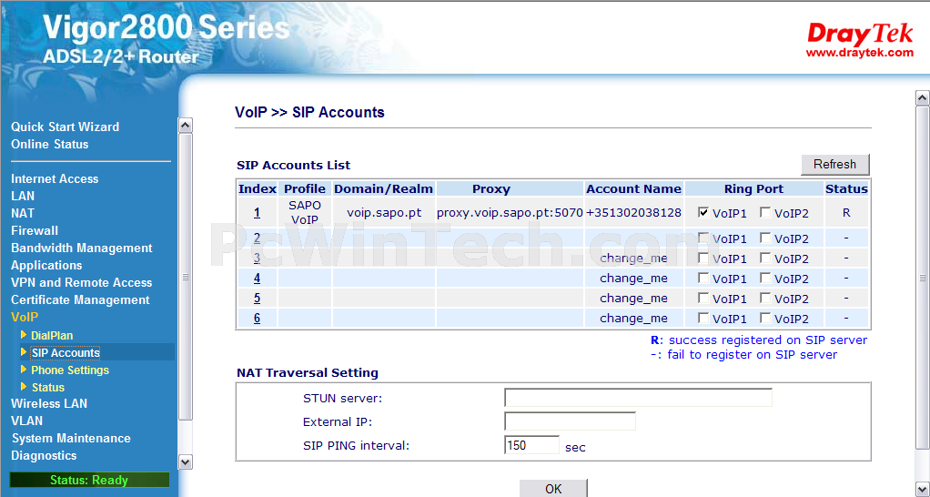Open SIP account index 2
930x497 pixels.
pos(257,238)
